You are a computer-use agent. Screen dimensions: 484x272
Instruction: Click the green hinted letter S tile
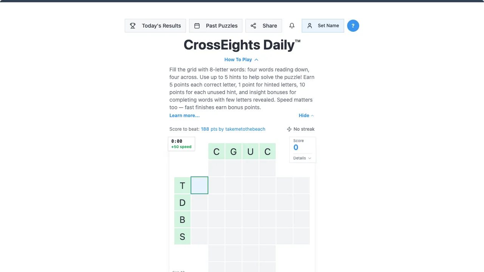pyautogui.click(x=182, y=236)
